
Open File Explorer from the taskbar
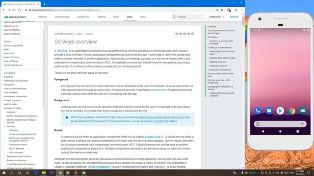44,173
